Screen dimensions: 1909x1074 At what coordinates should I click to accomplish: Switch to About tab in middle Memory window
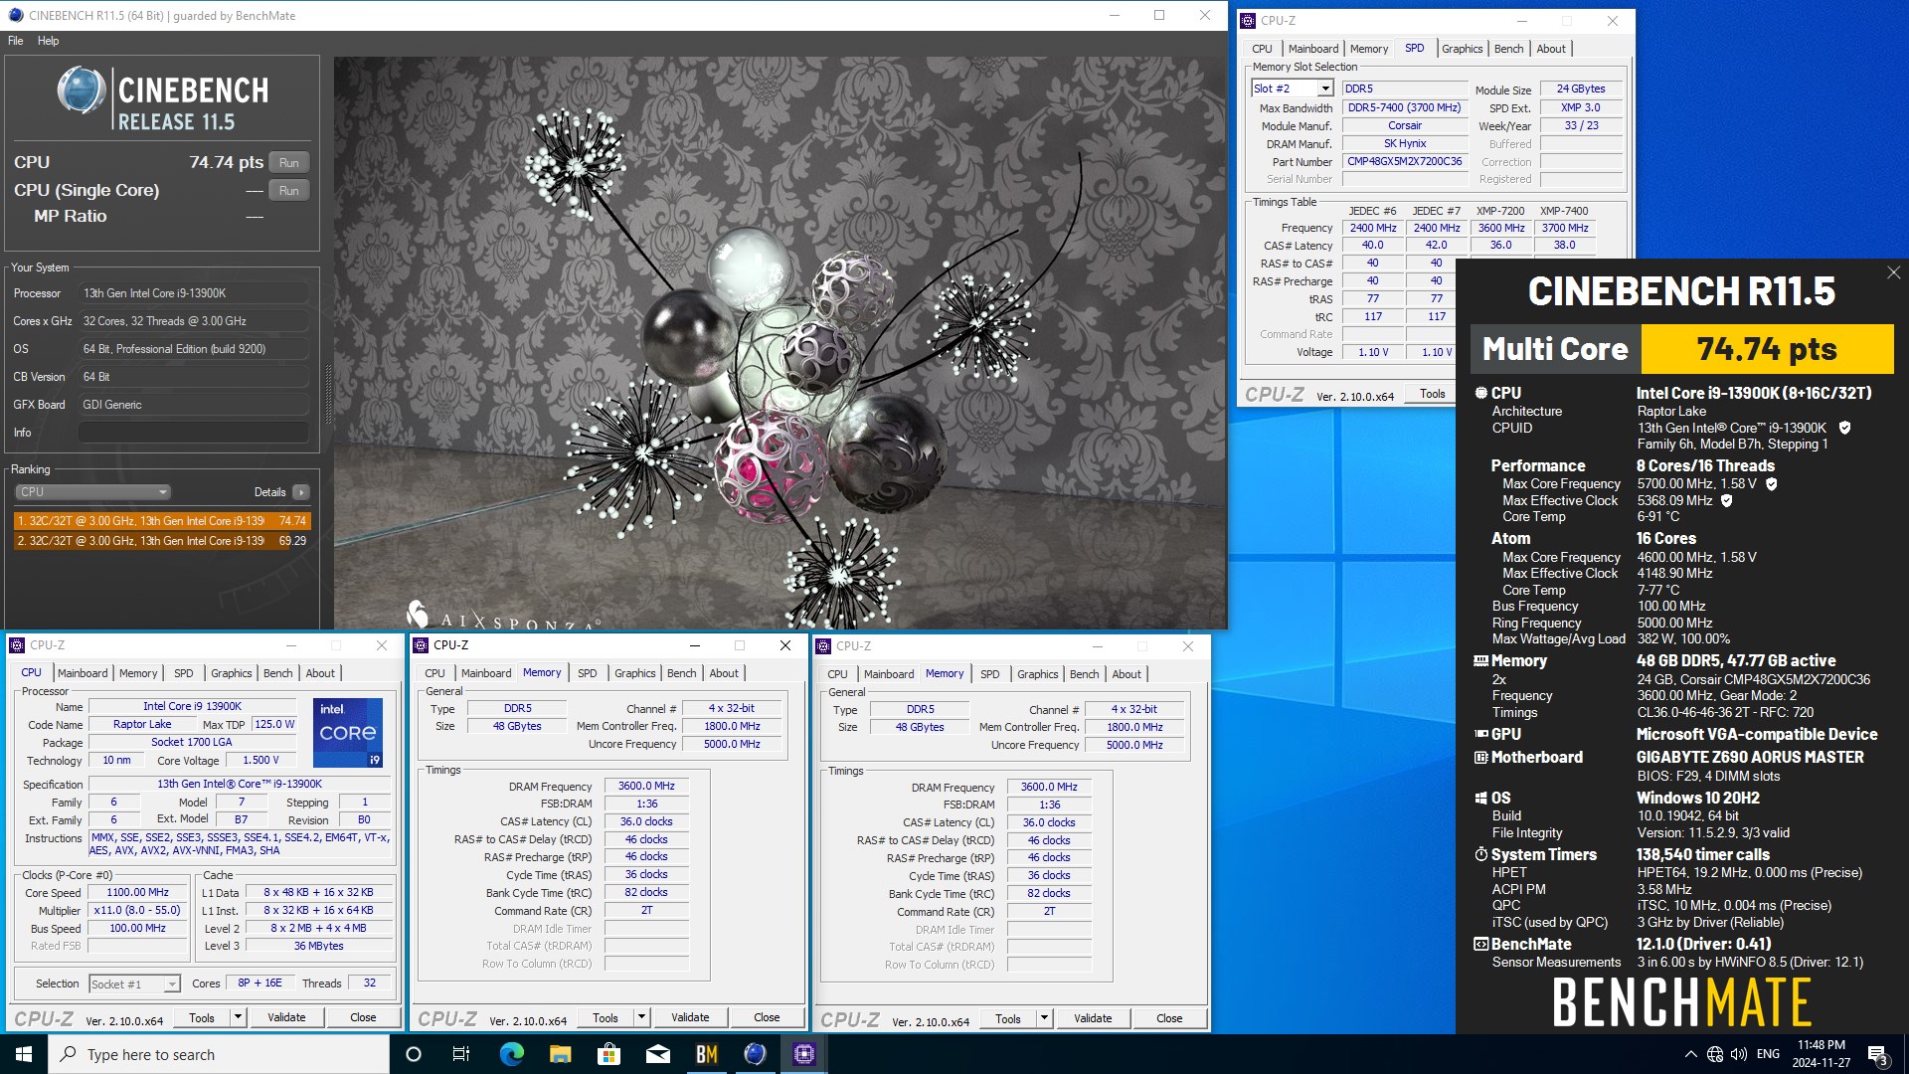pyautogui.click(x=724, y=673)
